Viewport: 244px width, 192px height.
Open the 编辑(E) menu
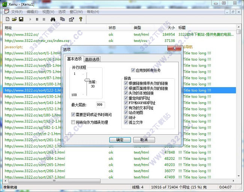pos(32,12)
